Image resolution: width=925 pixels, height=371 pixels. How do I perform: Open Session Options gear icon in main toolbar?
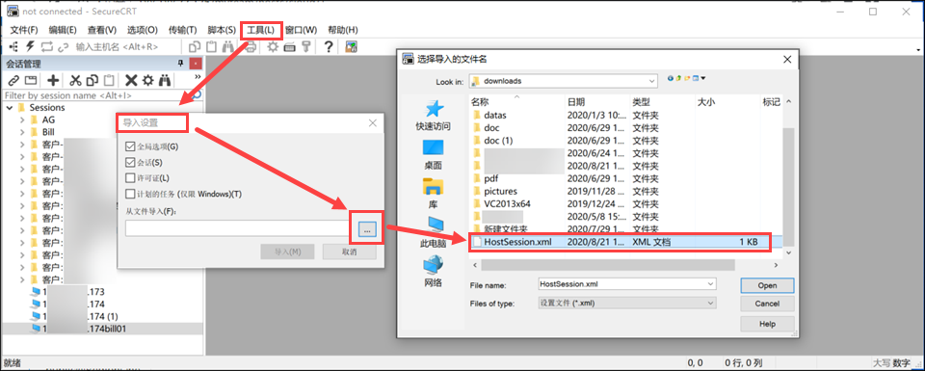(273, 47)
